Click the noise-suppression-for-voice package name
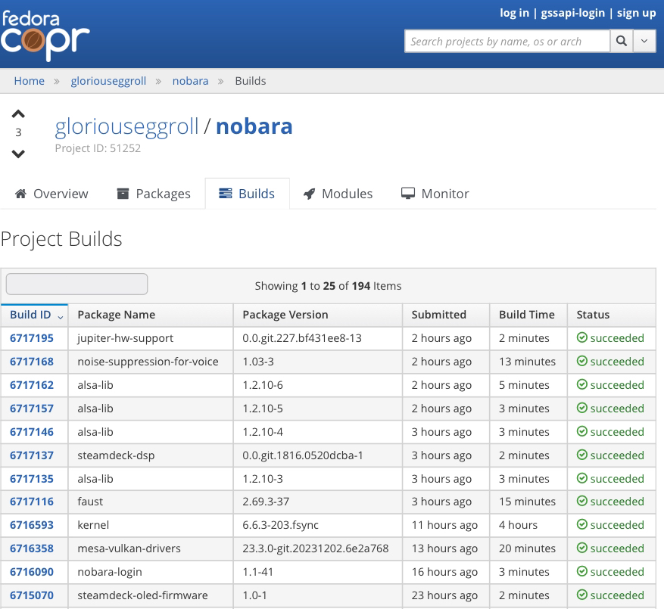 coord(148,362)
